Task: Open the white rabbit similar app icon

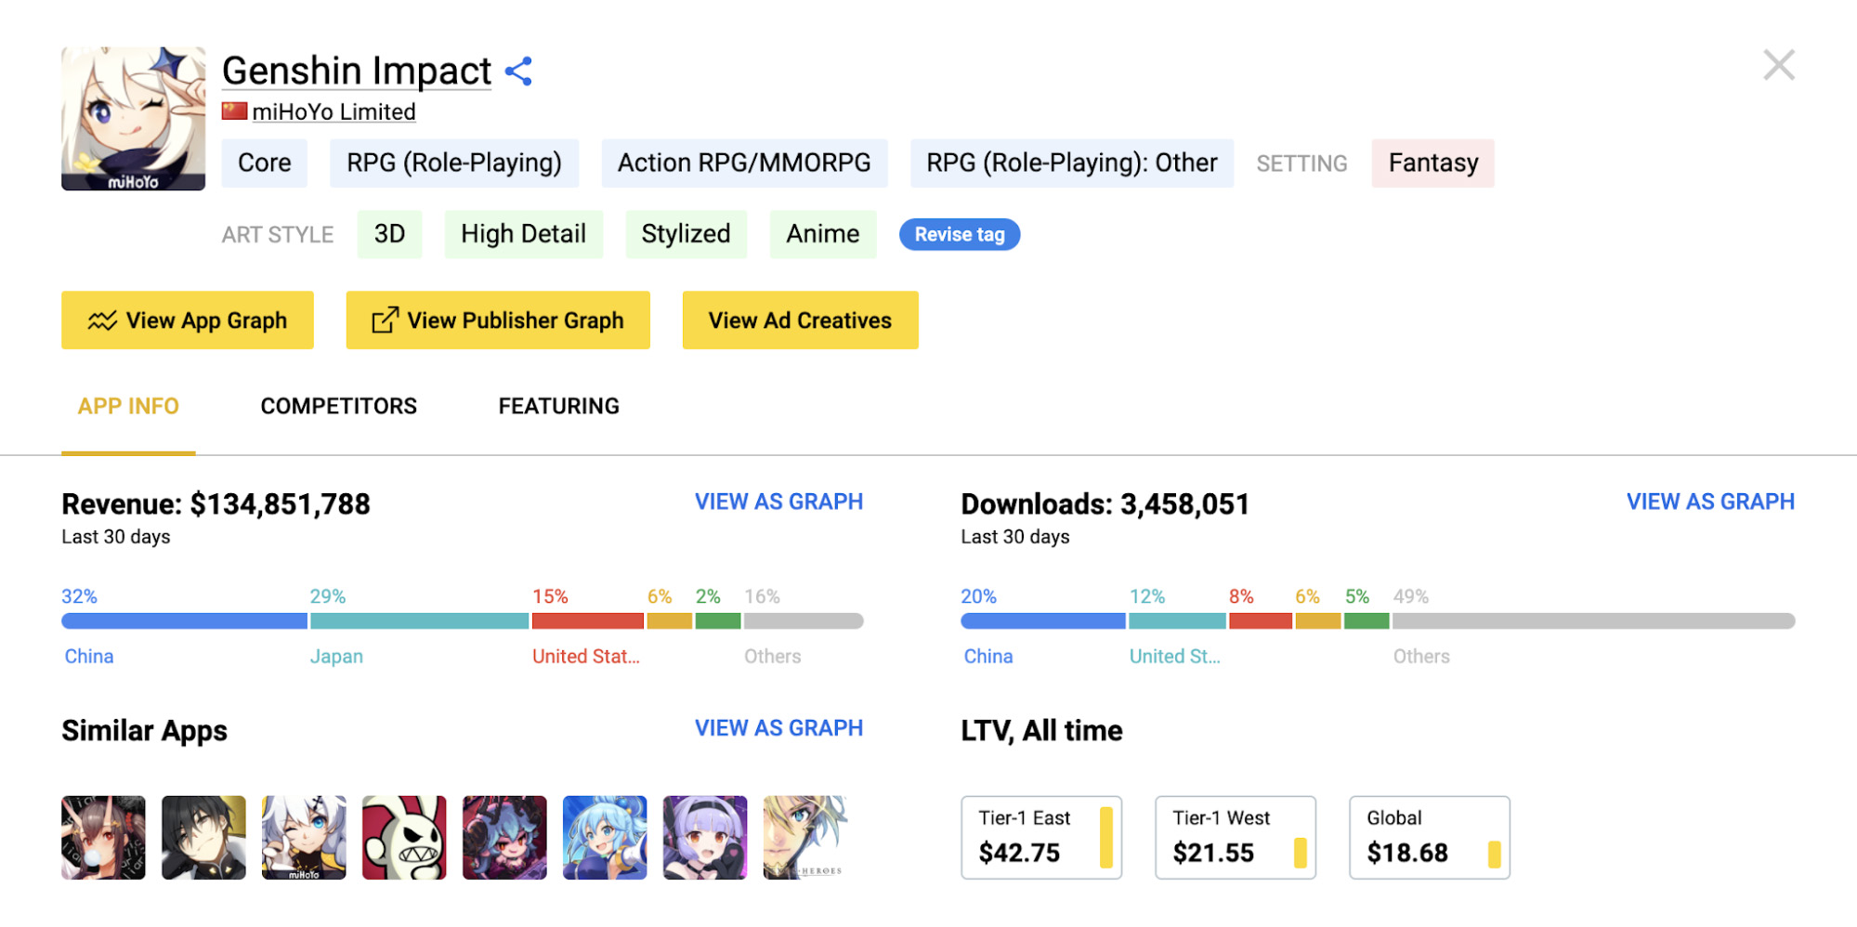Action: click(404, 837)
